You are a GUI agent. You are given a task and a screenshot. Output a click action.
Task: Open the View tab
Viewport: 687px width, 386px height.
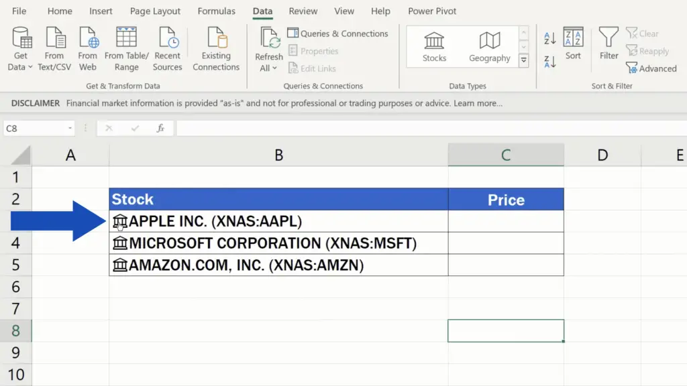pos(344,11)
